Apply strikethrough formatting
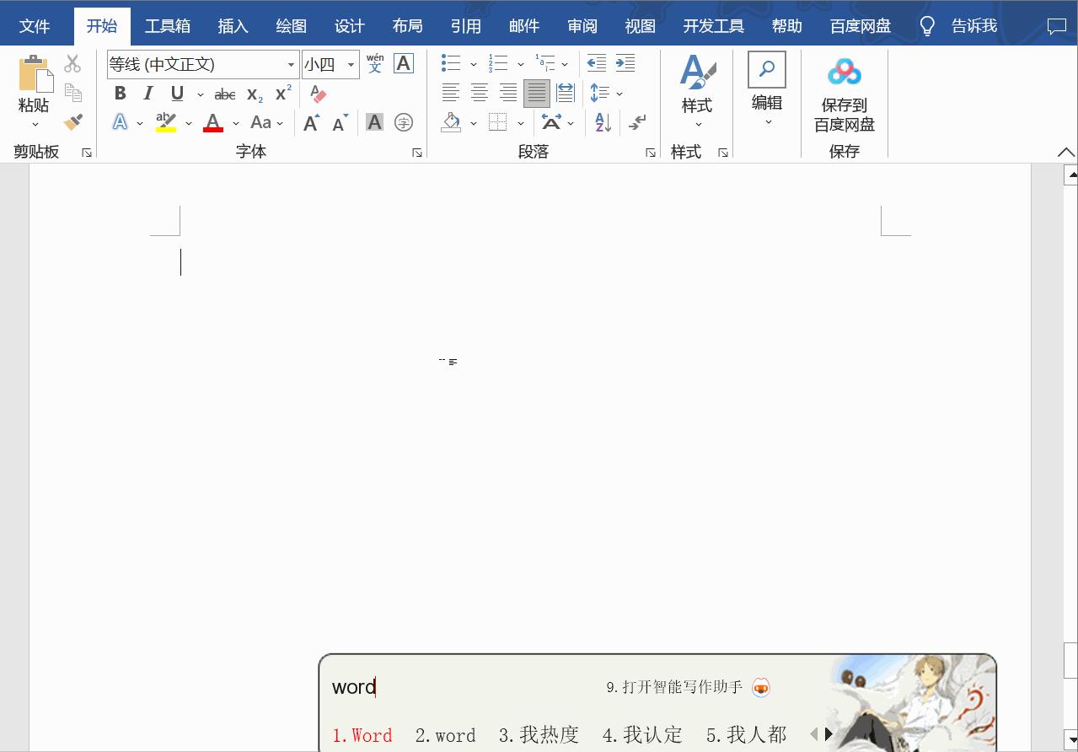 (x=224, y=94)
